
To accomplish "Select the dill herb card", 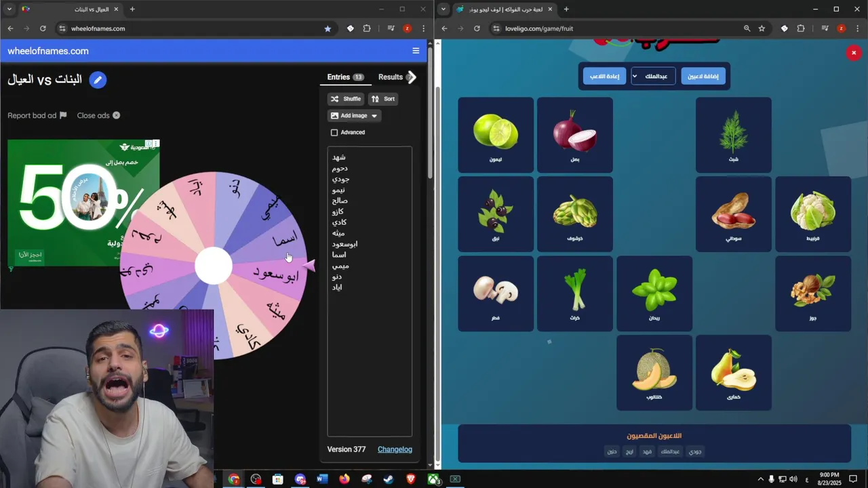I will point(734,135).
